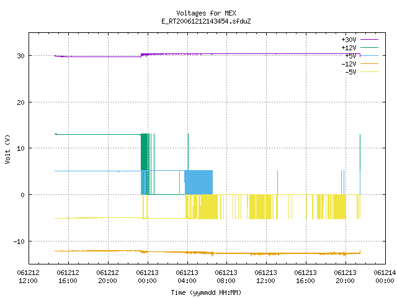
Task: Click x-axis tick label 061214 00:00
Action: 385,277
